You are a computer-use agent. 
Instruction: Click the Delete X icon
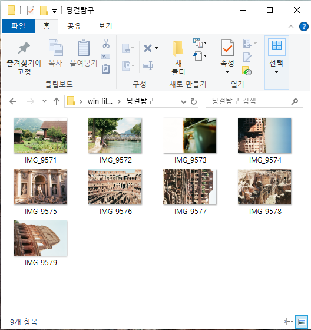[148, 48]
